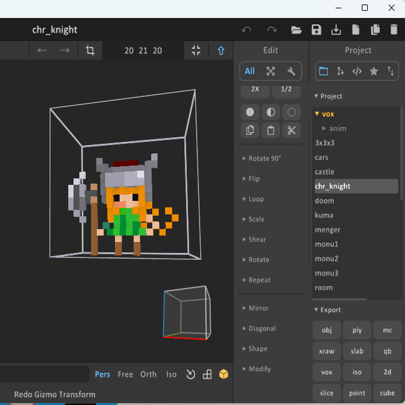
Task: Open the castle model from list
Action: [324, 172]
